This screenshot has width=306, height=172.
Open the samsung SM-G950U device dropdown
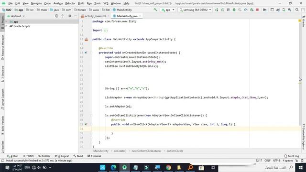coord(196,10)
